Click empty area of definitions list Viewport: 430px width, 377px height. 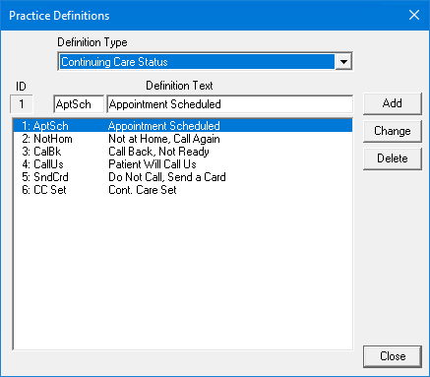[x=183, y=273]
